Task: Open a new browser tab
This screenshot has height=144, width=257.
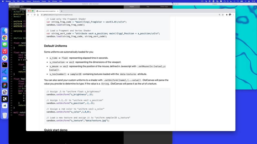Action: tap(62, 11)
